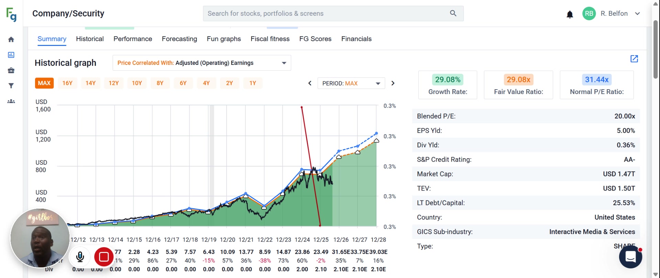Open the screener funnel sidebar icon
660x278 pixels.
point(11,86)
